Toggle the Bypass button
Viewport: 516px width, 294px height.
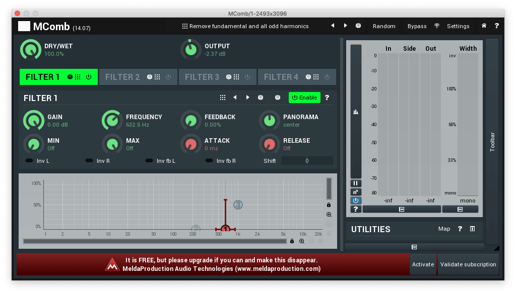417,26
